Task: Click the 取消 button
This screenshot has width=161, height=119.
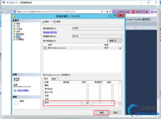Action: (x=116, y=113)
